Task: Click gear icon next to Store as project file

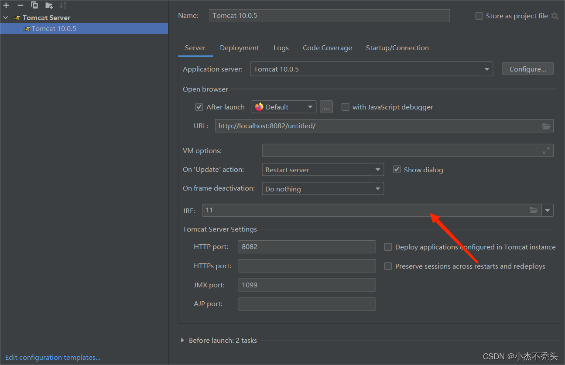Action: pos(555,16)
